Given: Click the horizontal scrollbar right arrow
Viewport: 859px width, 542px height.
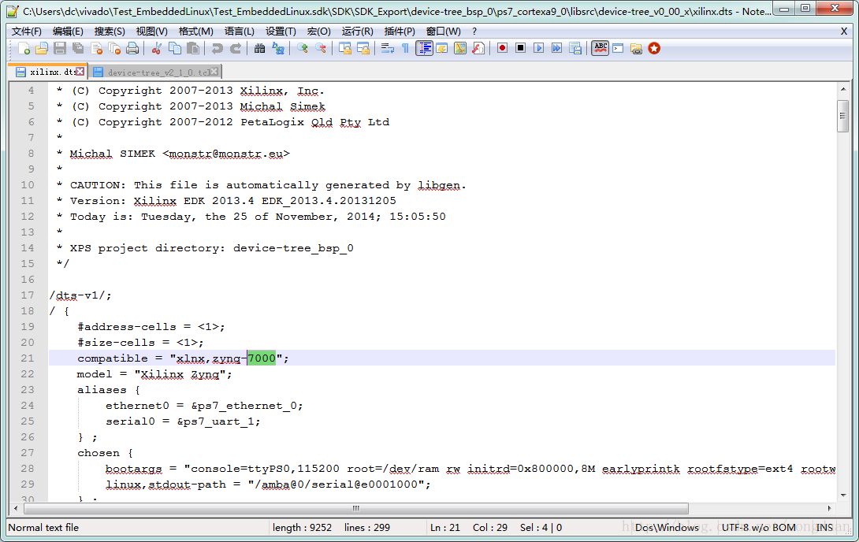Looking at the screenshot, I should tap(829, 508).
